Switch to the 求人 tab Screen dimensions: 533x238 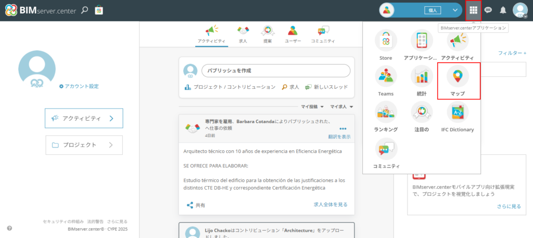point(243,34)
